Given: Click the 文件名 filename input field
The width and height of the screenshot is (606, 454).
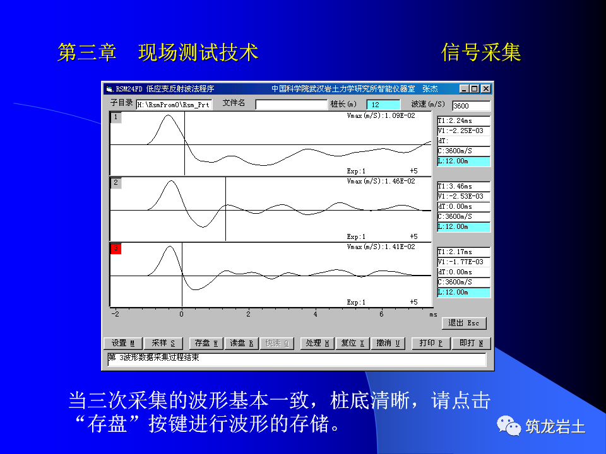Looking at the screenshot, I should pos(292,105).
